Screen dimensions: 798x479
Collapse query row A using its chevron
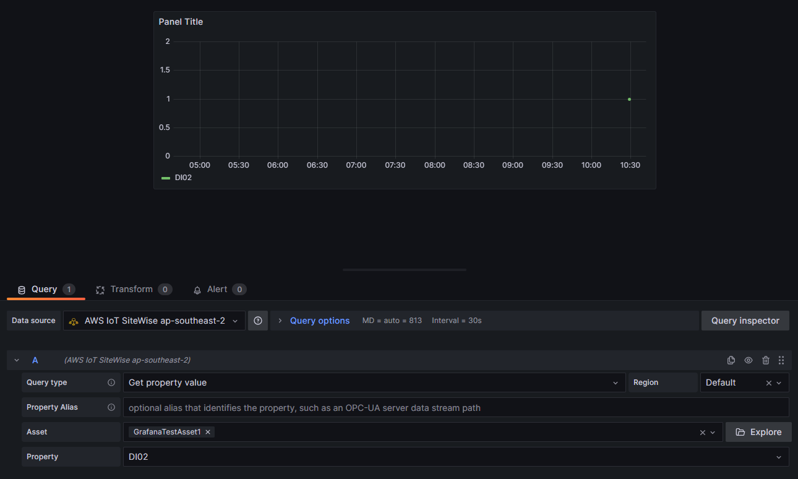click(x=16, y=360)
